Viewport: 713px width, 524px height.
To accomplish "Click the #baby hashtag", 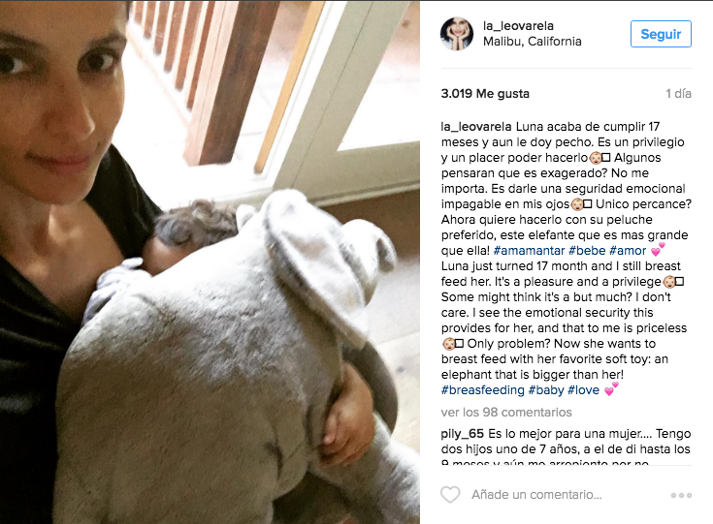I will [x=546, y=390].
